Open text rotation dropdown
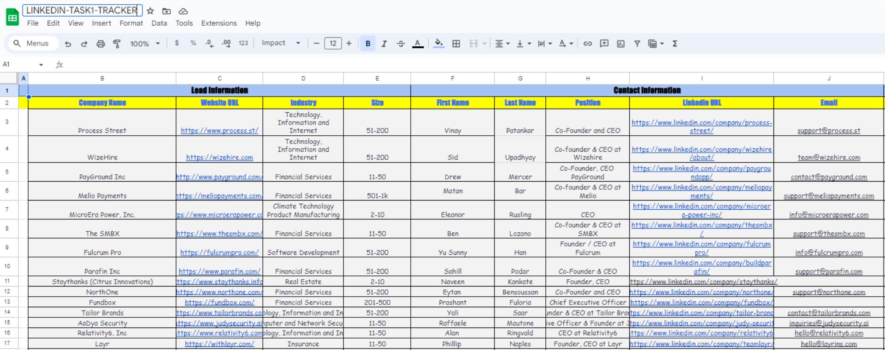This screenshot has width=885, height=350. pyautogui.click(x=566, y=44)
